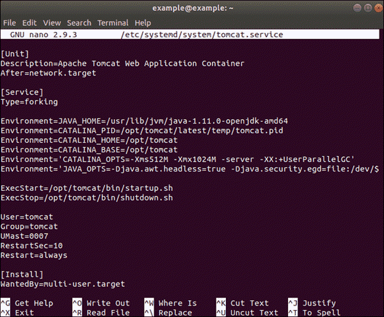
Task: Place cursor on After=network.target line
Action: 48,73
